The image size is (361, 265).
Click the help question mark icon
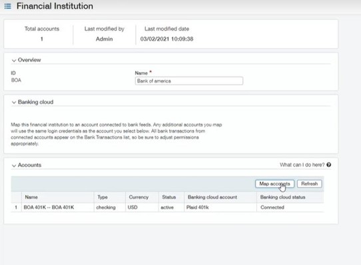[329, 164]
